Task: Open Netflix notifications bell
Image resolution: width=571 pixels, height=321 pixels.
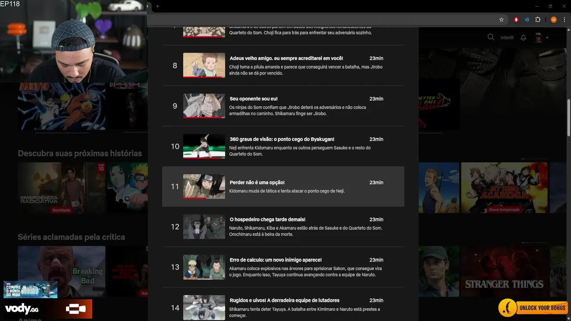Action: [x=524, y=37]
